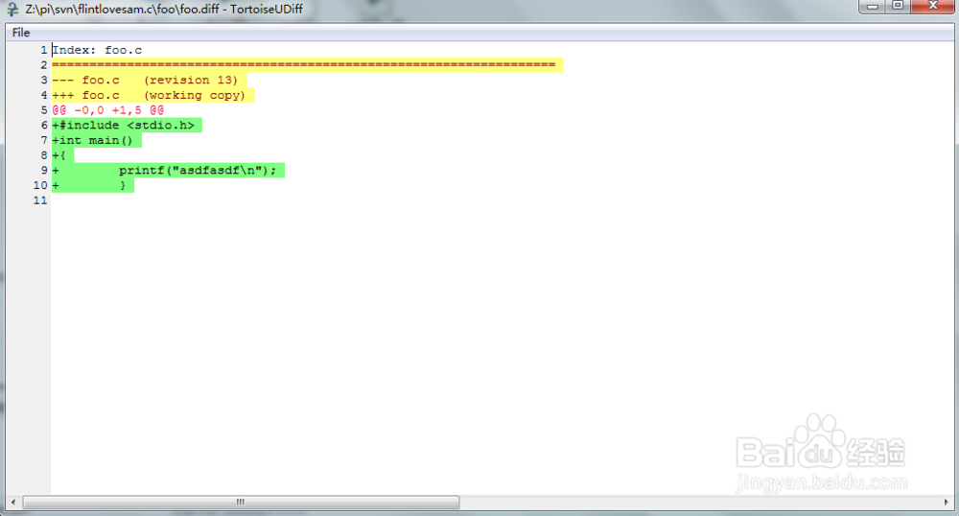Click the scroll left arrow
Image resolution: width=959 pixels, height=516 pixels.
[13, 502]
